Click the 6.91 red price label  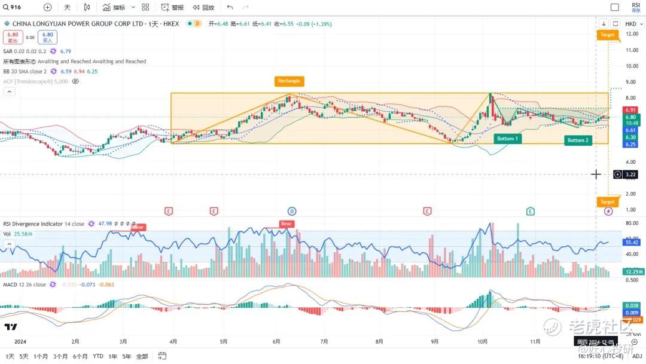point(630,110)
